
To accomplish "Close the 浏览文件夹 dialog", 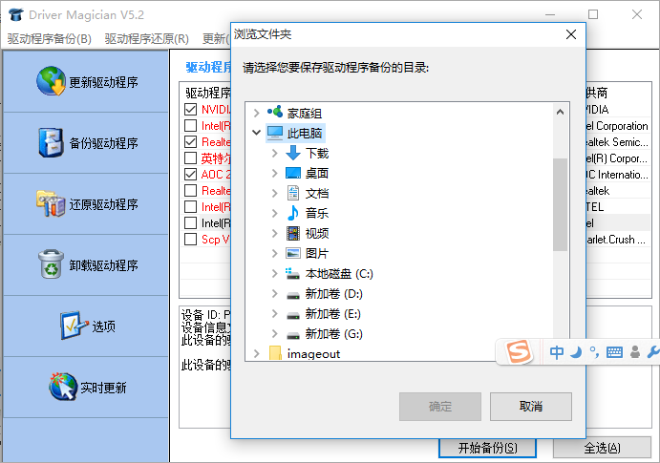I will [571, 34].
